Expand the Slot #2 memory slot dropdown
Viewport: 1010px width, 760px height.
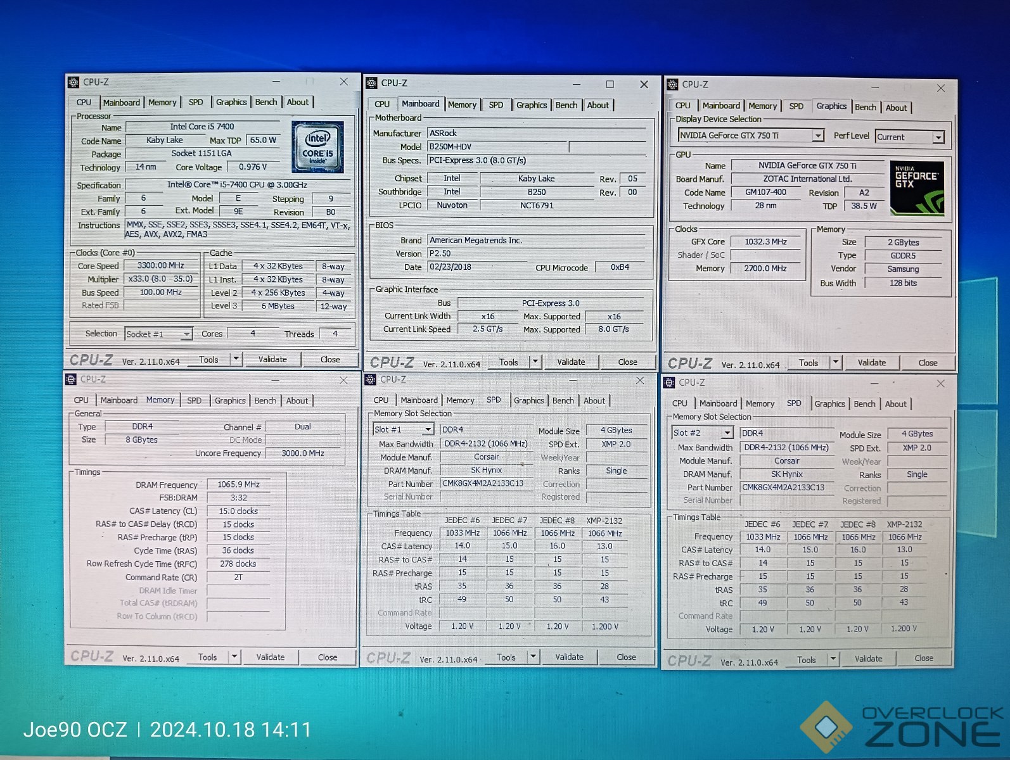pos(727,433)
